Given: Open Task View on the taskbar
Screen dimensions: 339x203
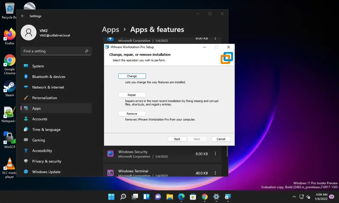Looking at the screenshot, I should pos(135,197).
